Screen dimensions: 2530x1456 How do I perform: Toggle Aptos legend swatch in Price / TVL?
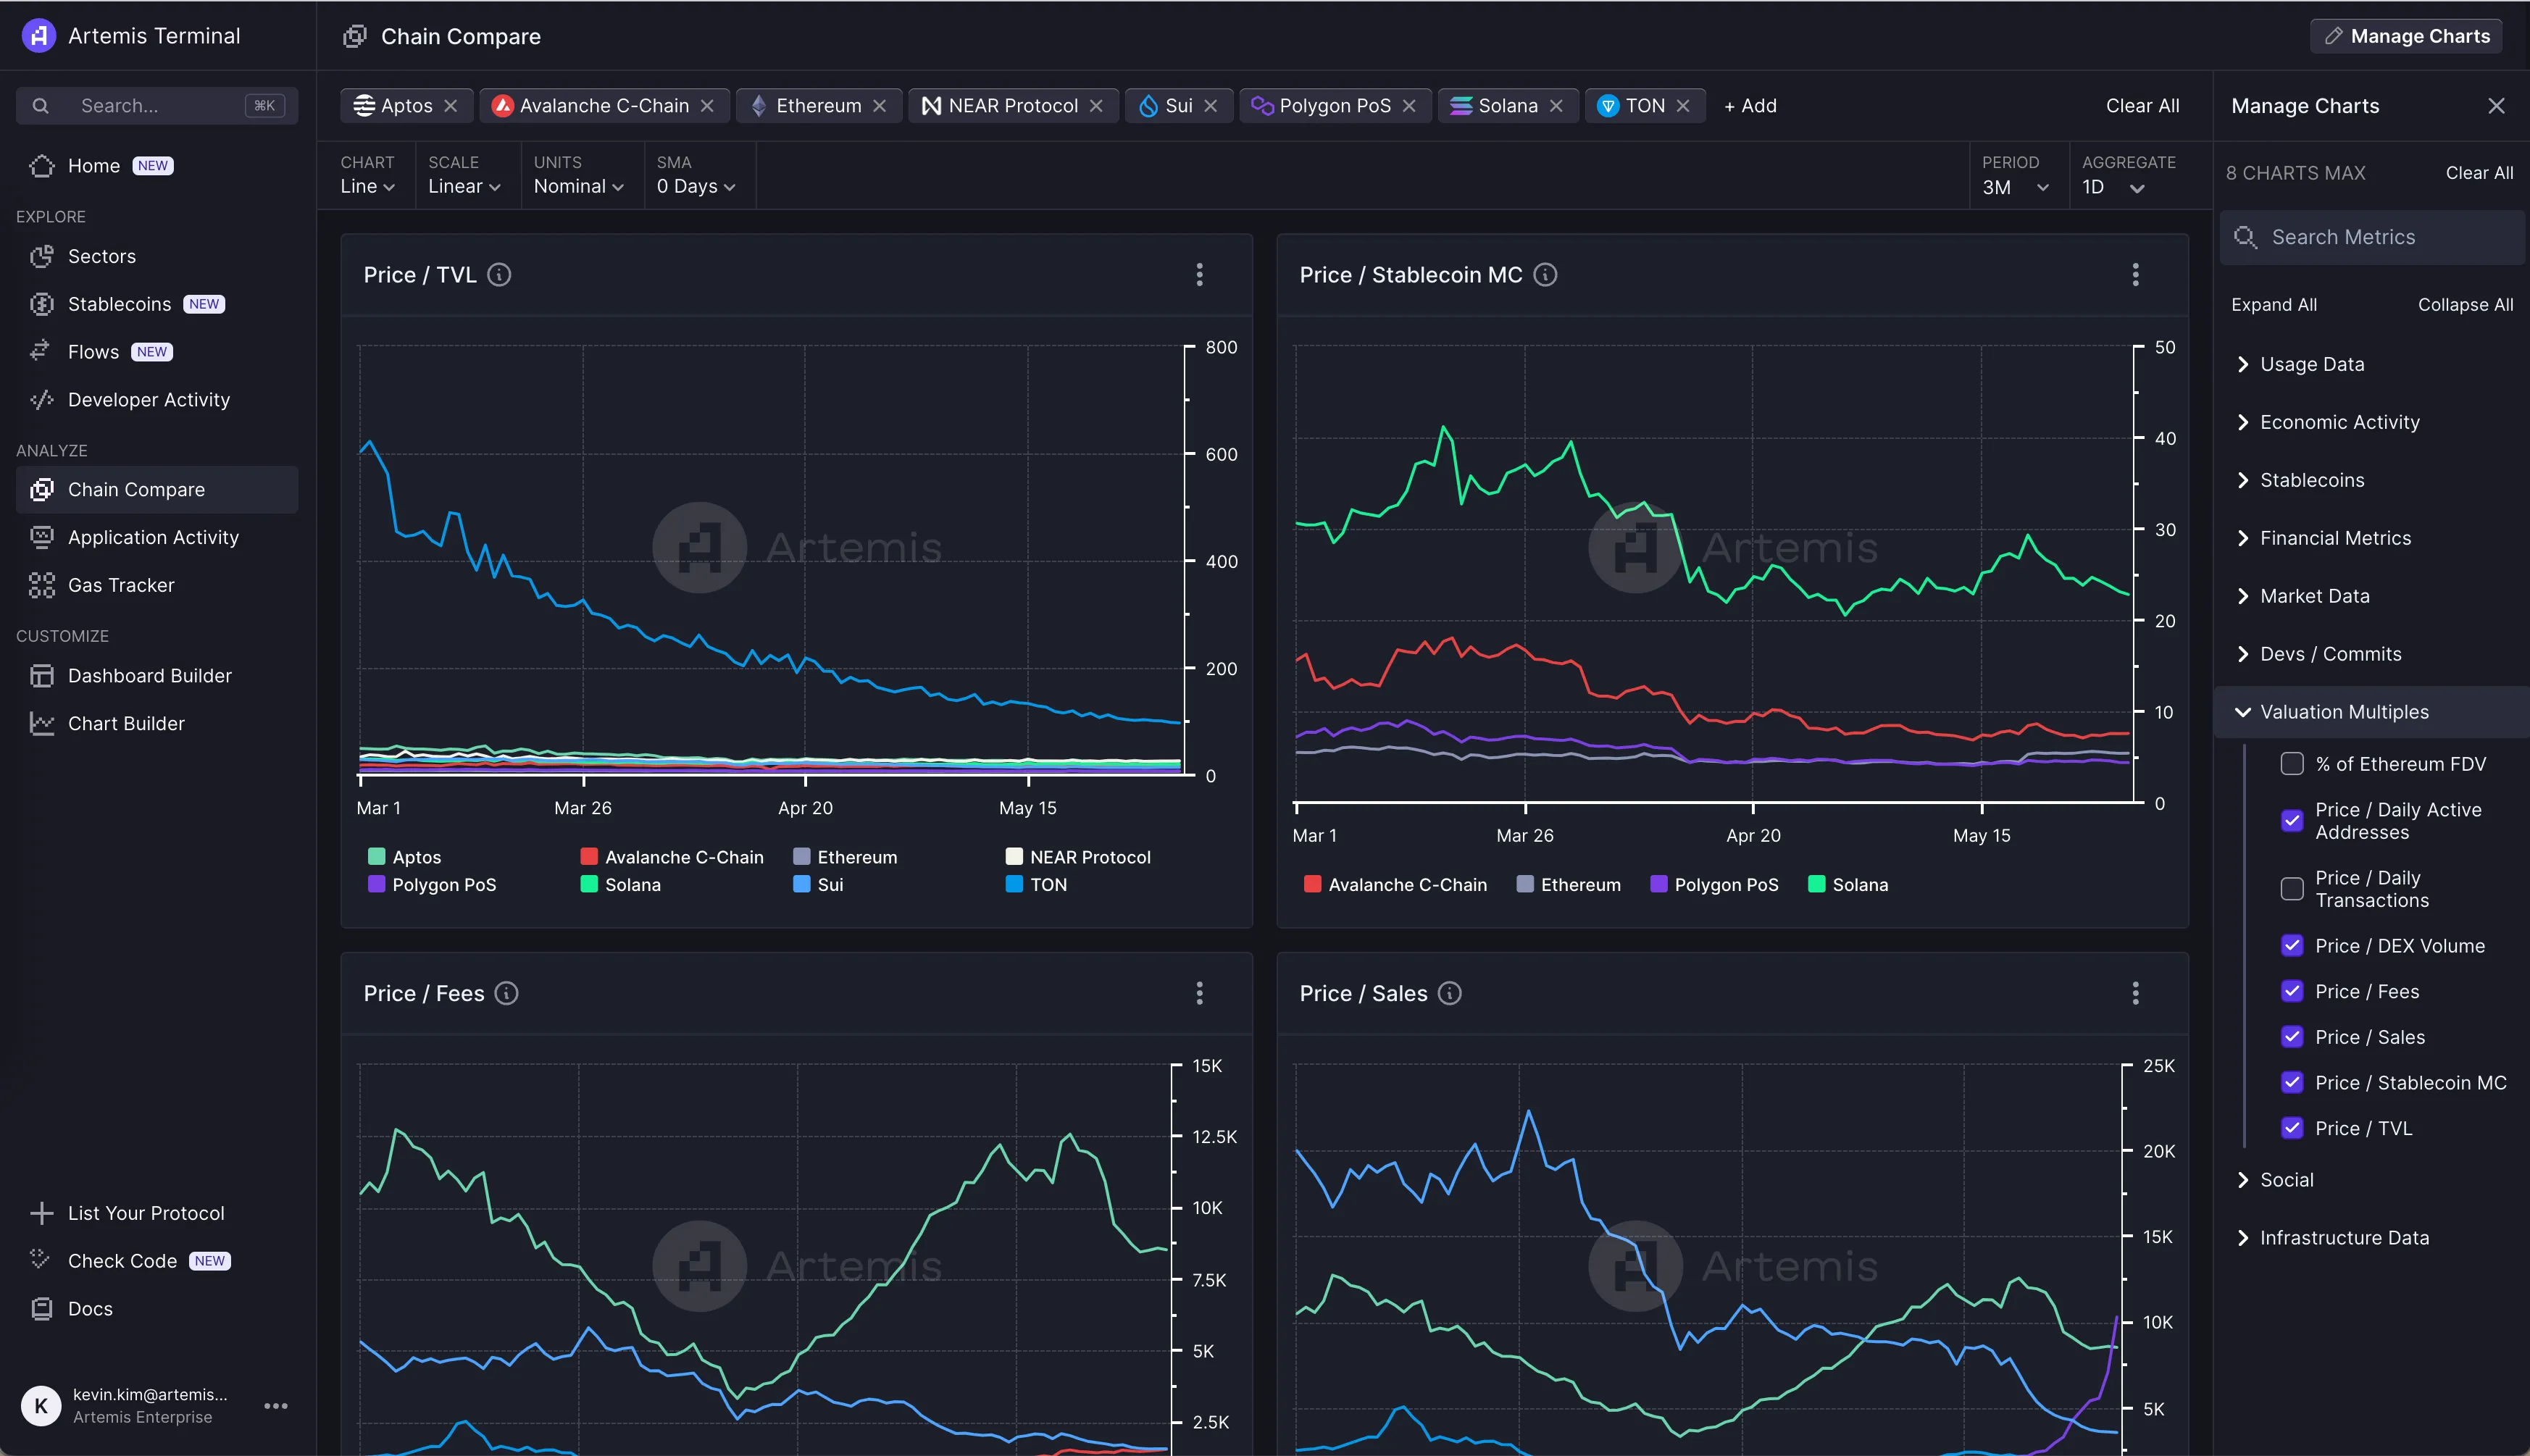377,857
